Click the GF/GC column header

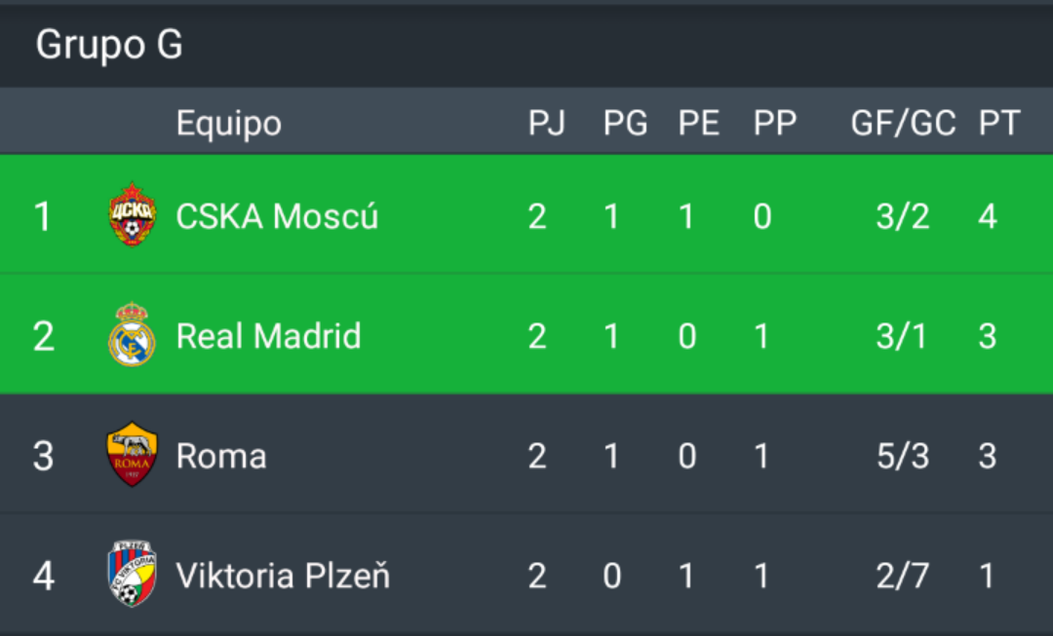pos(903,123)
